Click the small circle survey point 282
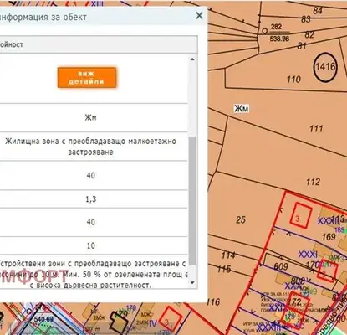 (x=265, y=31)
